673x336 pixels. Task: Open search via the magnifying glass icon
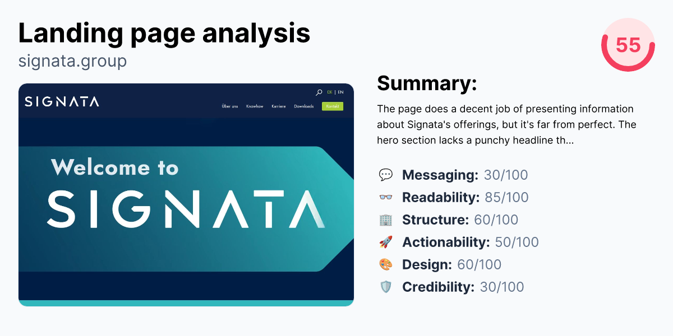pyautogui.click(x=320, y=92)
